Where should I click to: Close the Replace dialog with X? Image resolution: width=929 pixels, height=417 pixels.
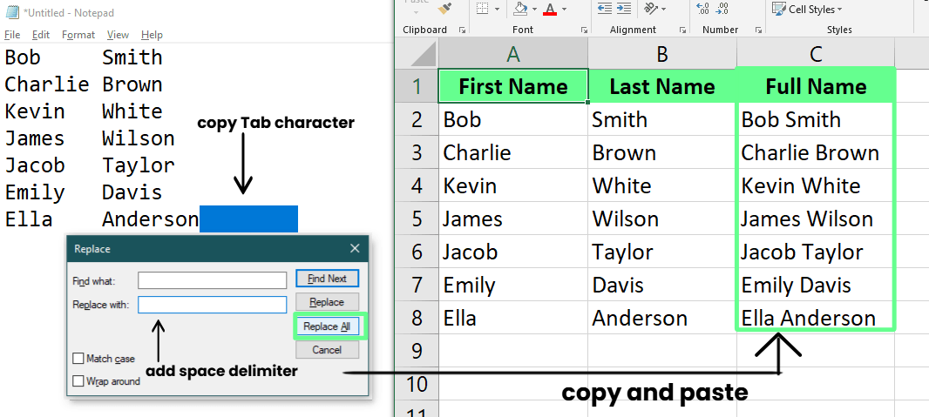(355, 248)
